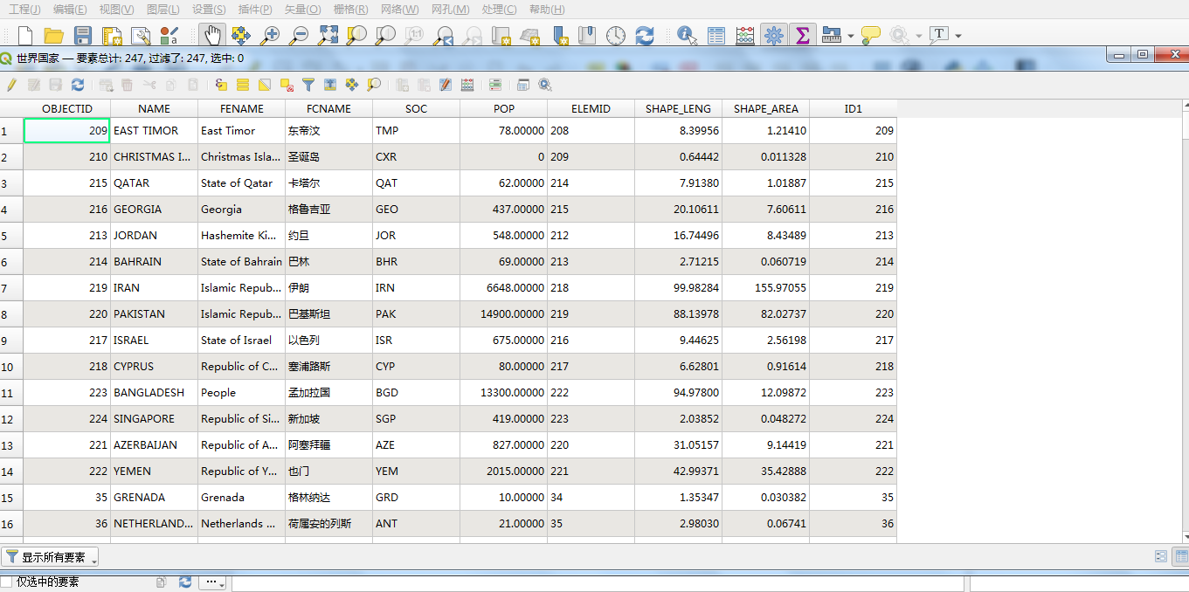Screen dimensions: 1189x592
Task: Select the Identify Features tool
Action: (688, 36)
